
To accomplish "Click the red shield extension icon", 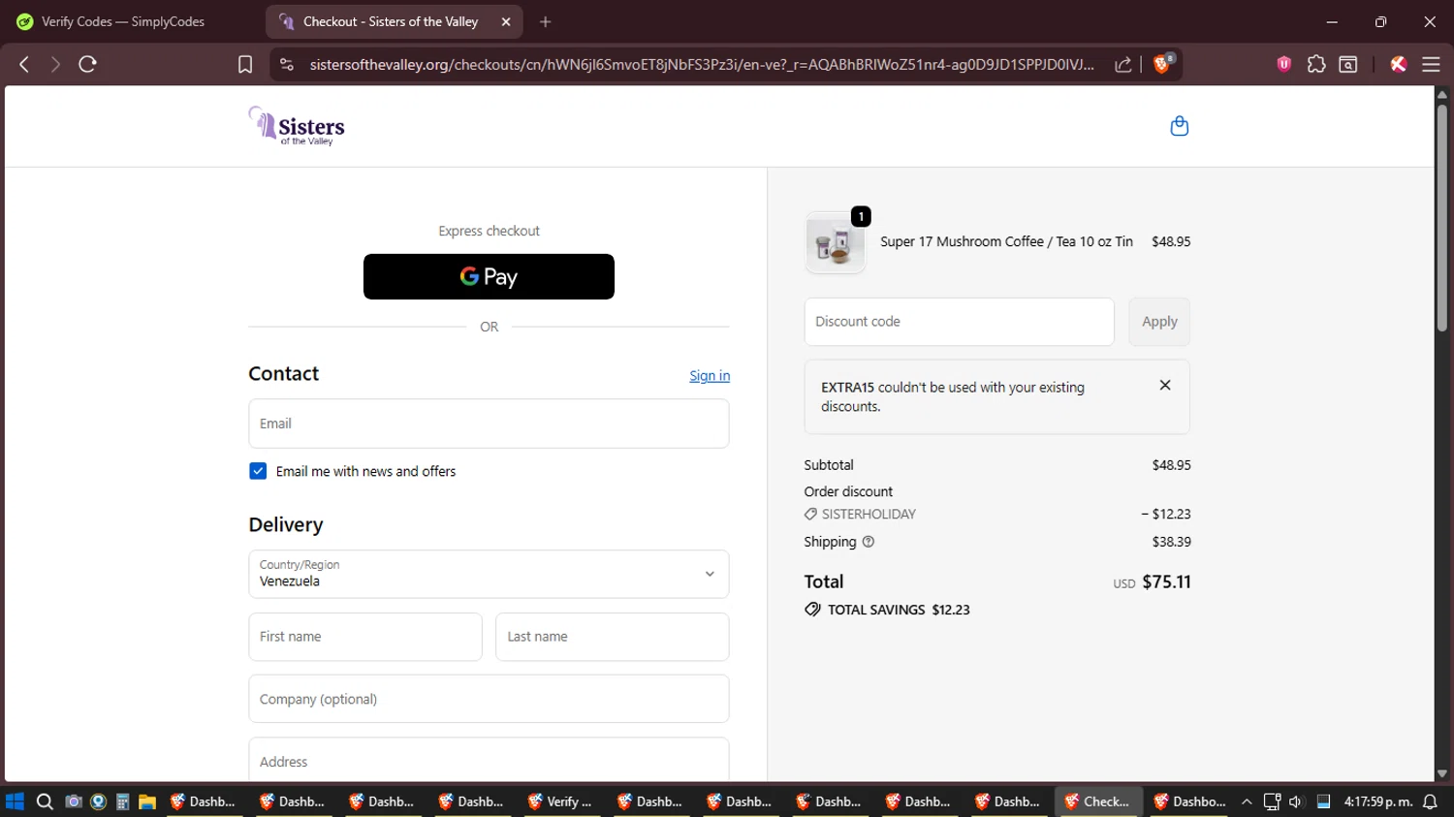I will pos(1284,64).
